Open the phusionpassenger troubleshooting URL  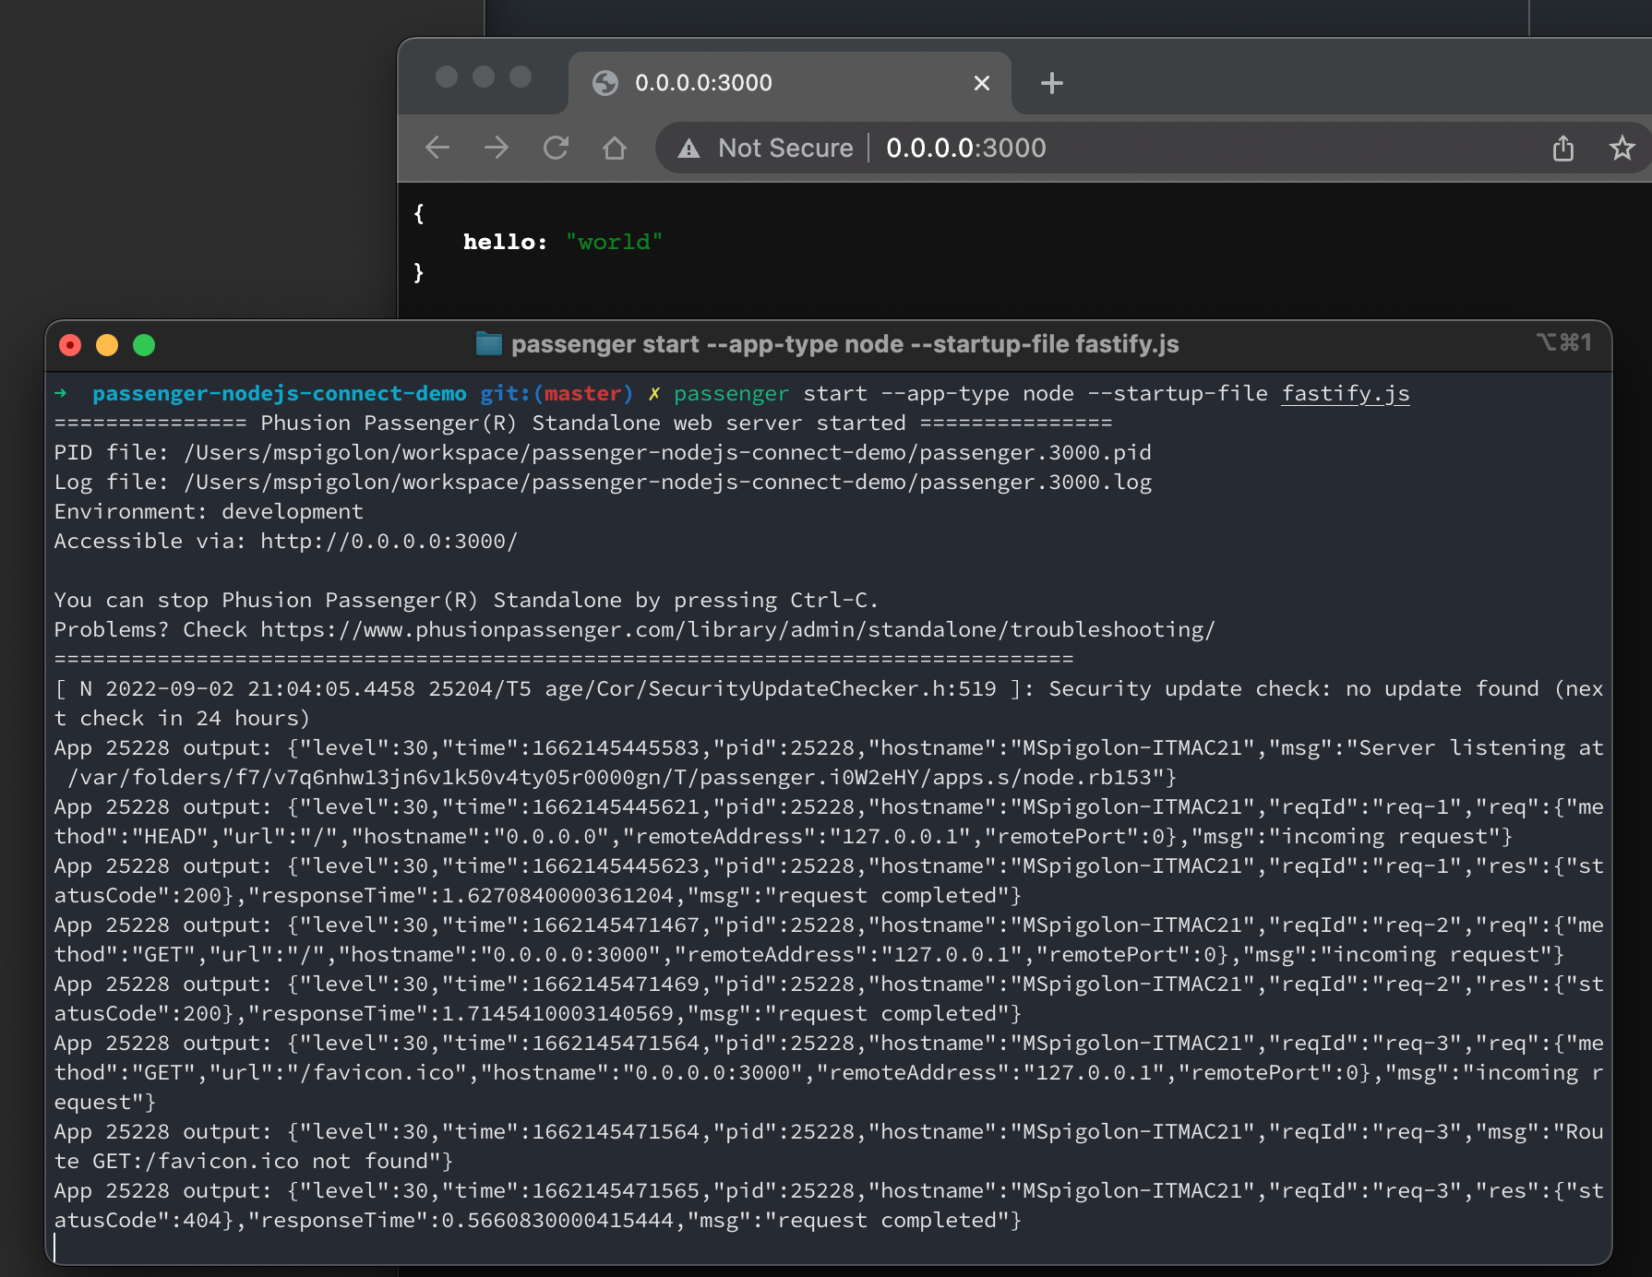737,630
